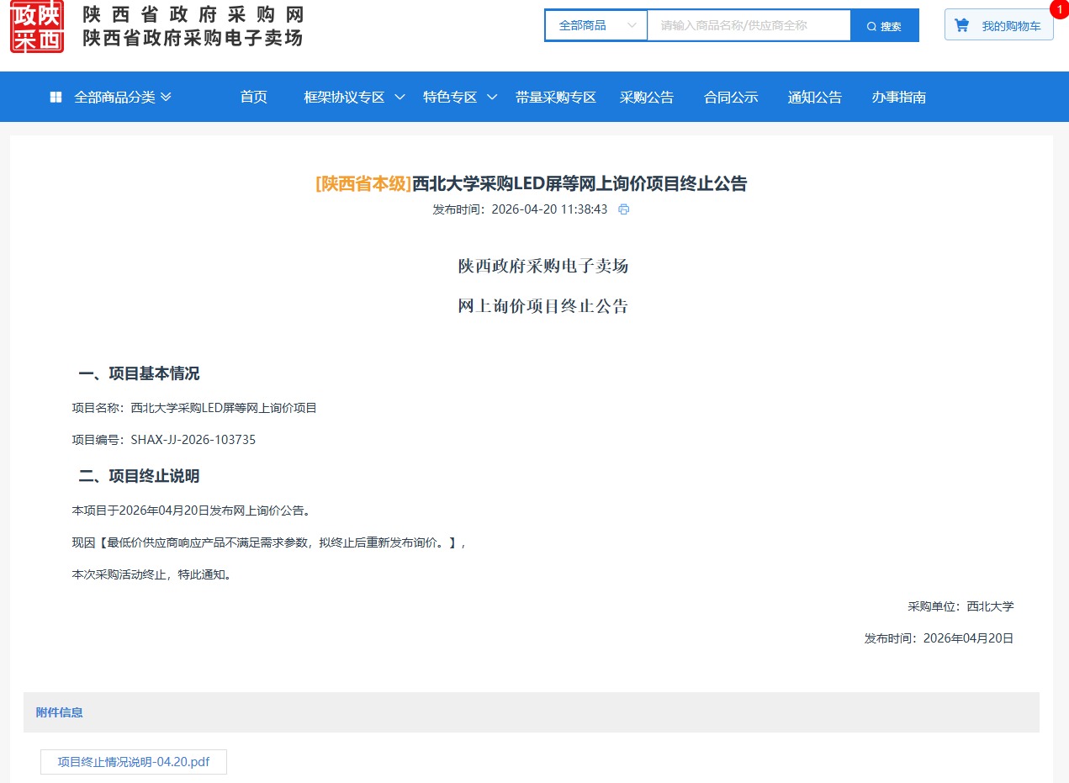Navigate to 合同公示 page
Viewport: 1069px width, 783px height.
coord(730,98)
